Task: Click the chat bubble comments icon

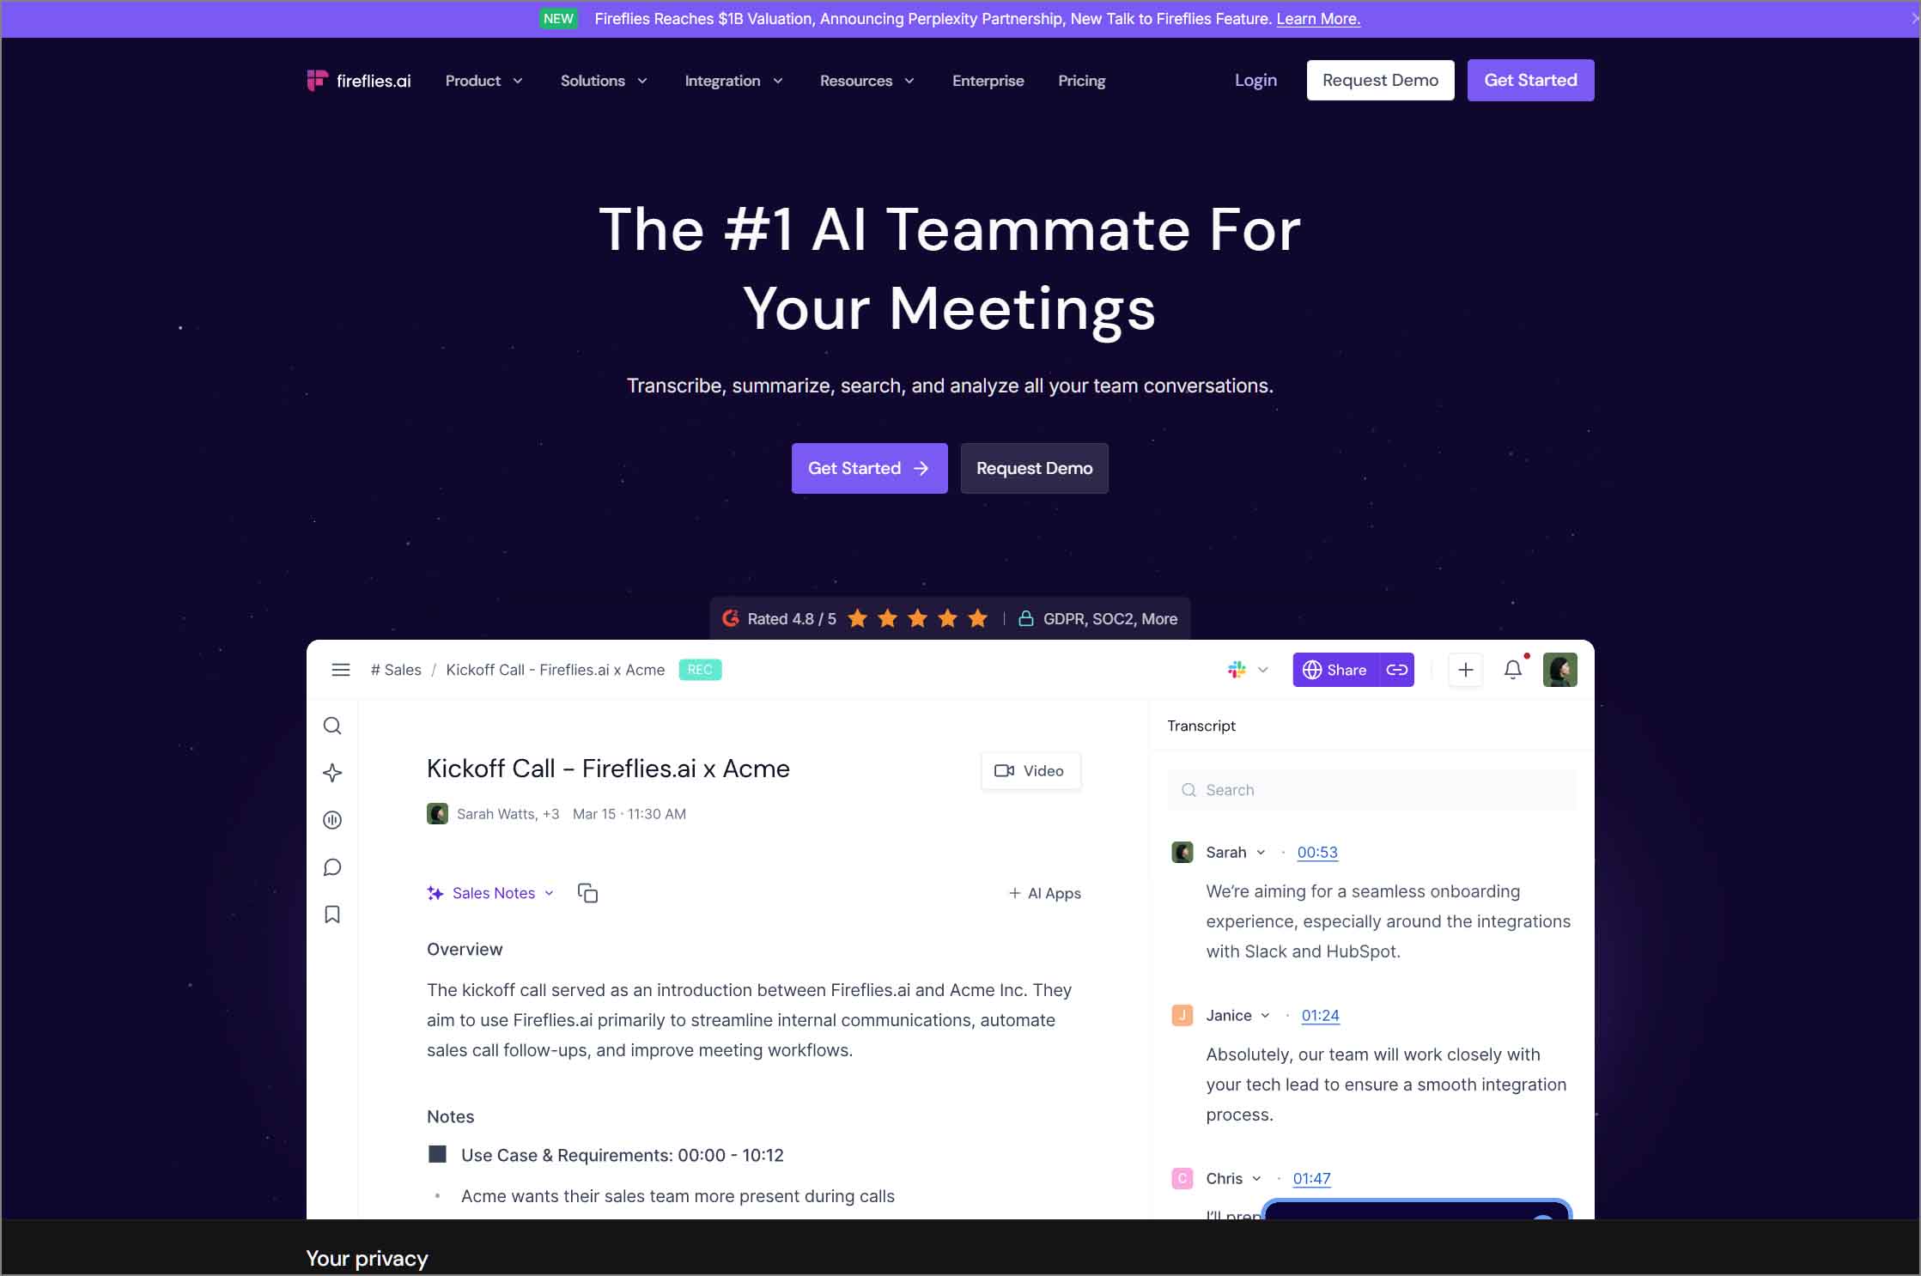Action: click(332, 867)
